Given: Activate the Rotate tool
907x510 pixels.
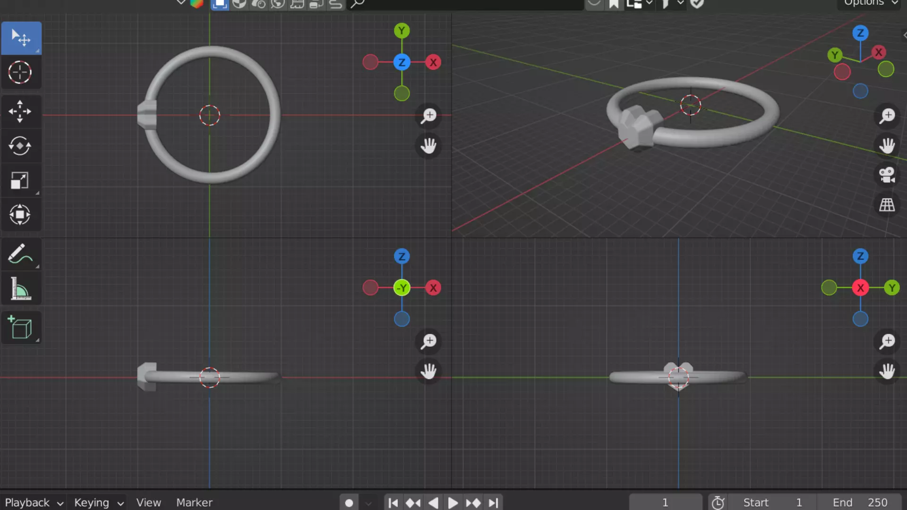Looking at the screenshot, I should tap(20, 146).
